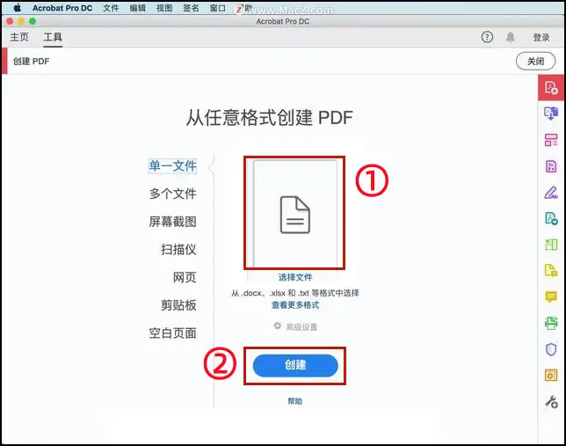The width and height of the screenshot is (566, 446).
Task: Open the Combine Files tool icon
Action: [551, 113]
